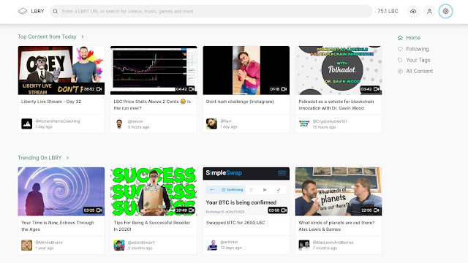Open @CryptoHustler101 channel avatar

(304, 123)
